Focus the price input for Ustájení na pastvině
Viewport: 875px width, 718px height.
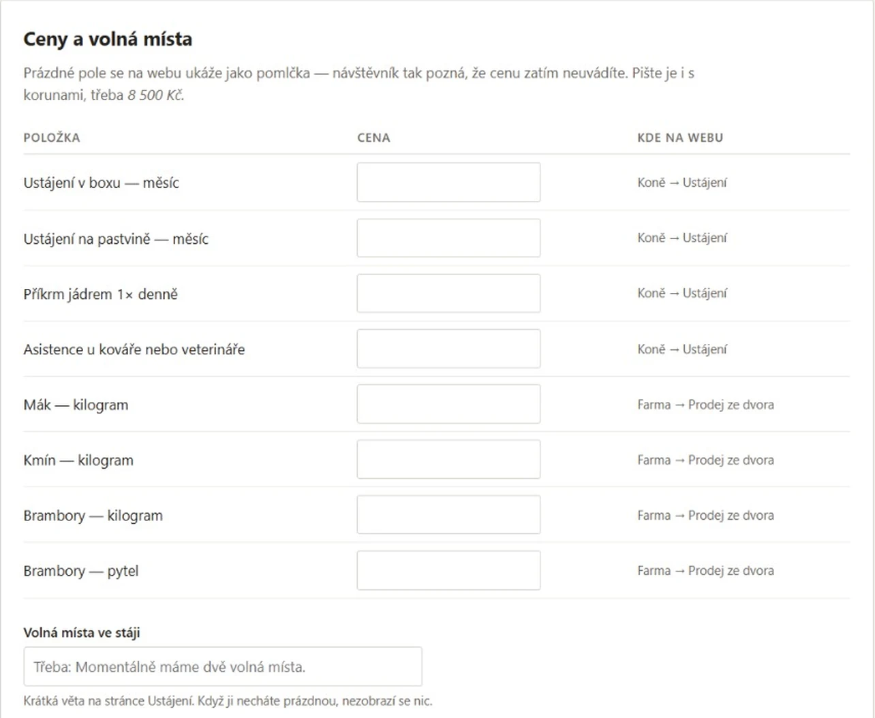[448, 238]
